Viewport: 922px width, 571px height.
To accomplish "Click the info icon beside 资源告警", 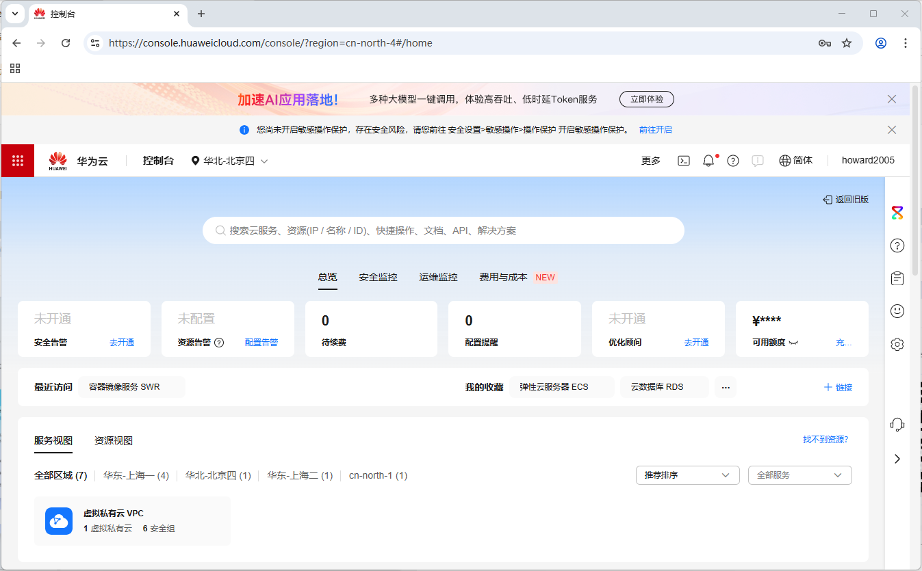I will [219, 343].
